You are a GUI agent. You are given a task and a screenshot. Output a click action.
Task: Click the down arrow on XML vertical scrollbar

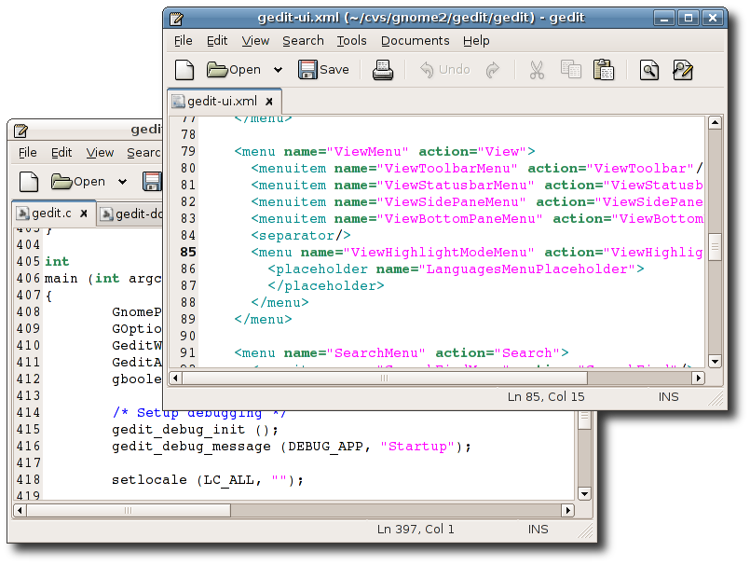715,362
